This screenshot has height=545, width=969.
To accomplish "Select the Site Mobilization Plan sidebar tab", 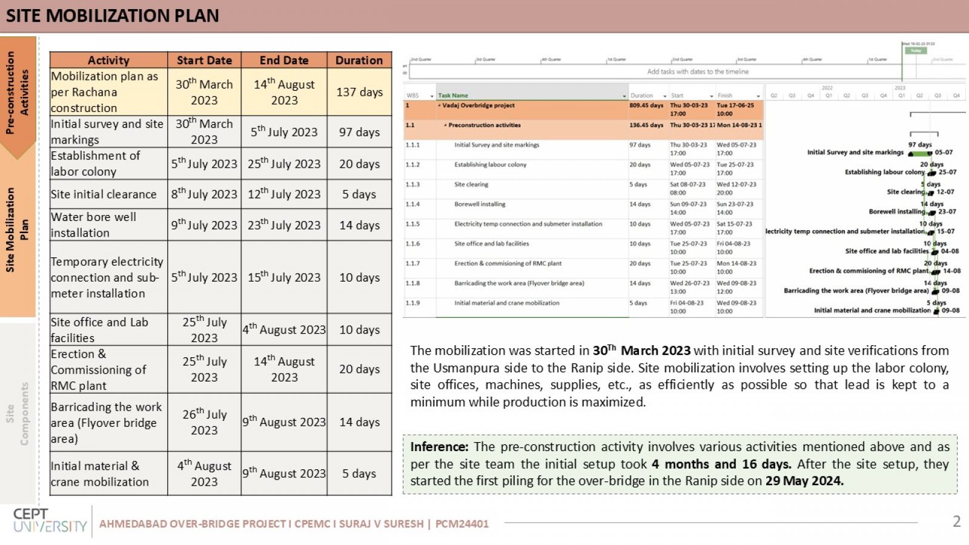I will pyautogui.click(x=18, y=230).
